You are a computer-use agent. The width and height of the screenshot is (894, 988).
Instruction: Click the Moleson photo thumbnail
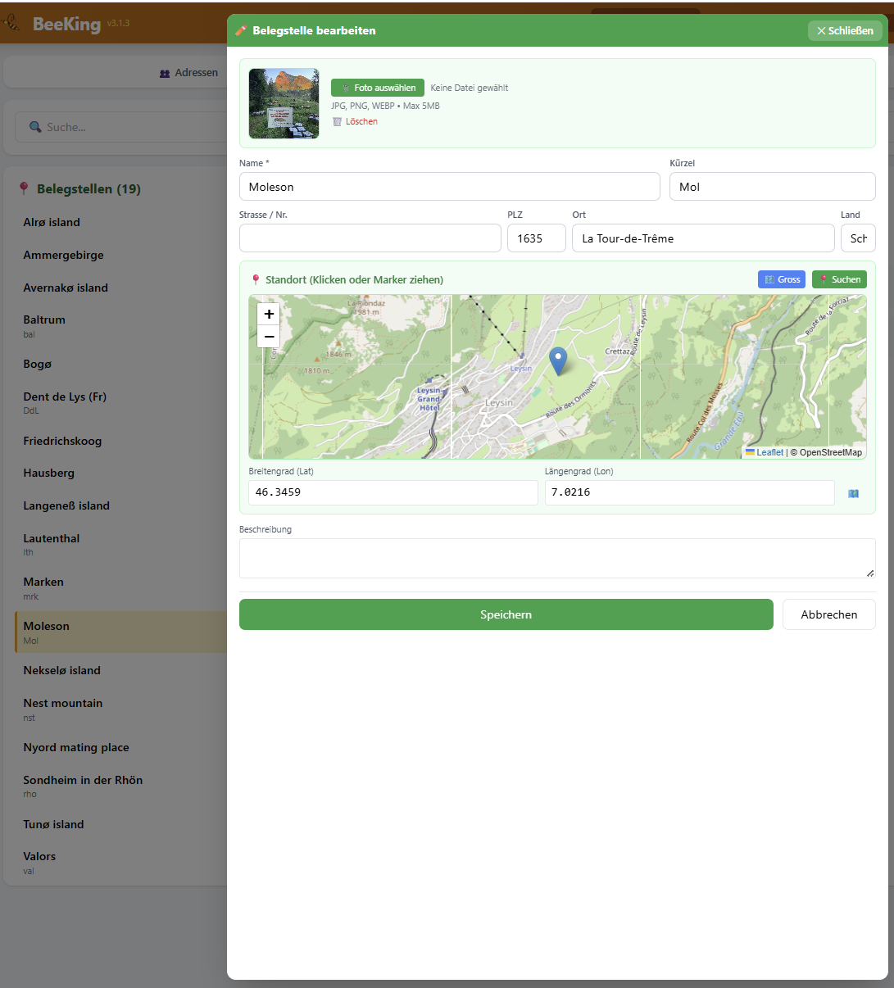click(284, 103)
